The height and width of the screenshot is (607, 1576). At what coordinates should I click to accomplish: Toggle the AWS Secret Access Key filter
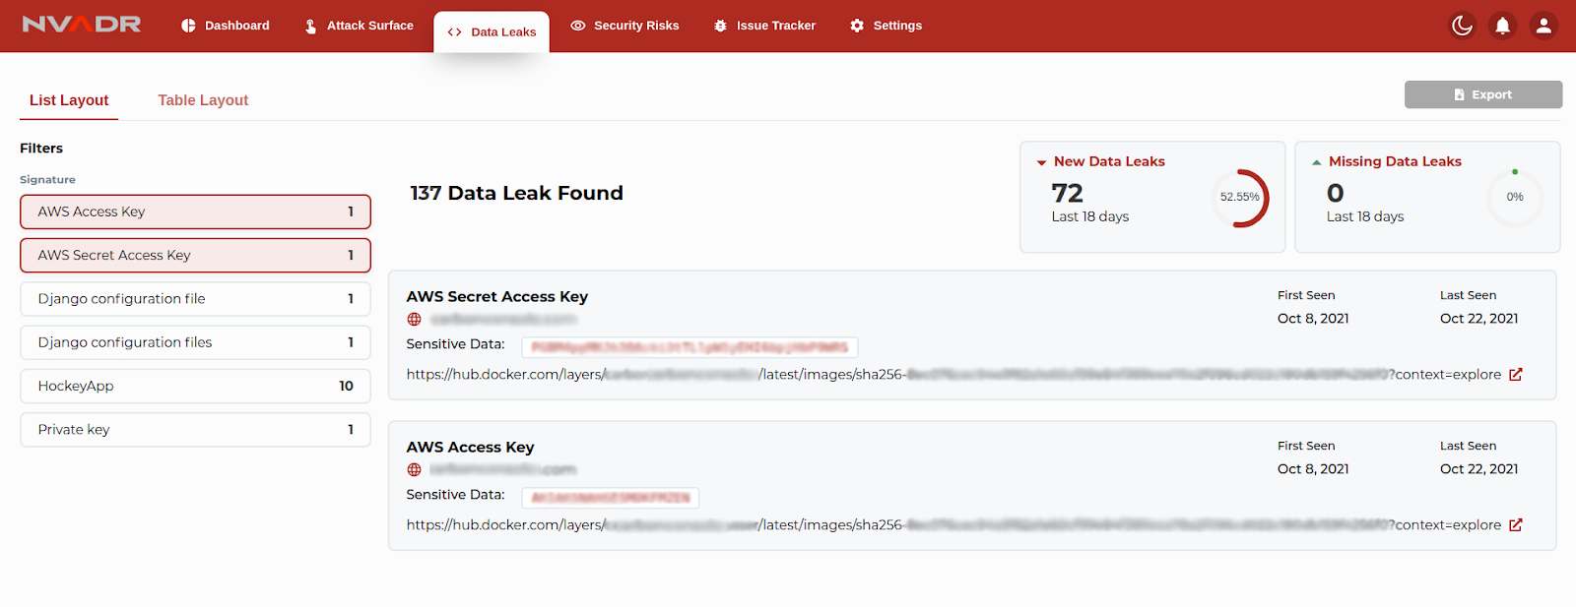coord(195,256)
